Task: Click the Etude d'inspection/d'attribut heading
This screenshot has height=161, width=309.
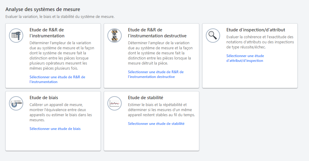Action: (256, 30)
